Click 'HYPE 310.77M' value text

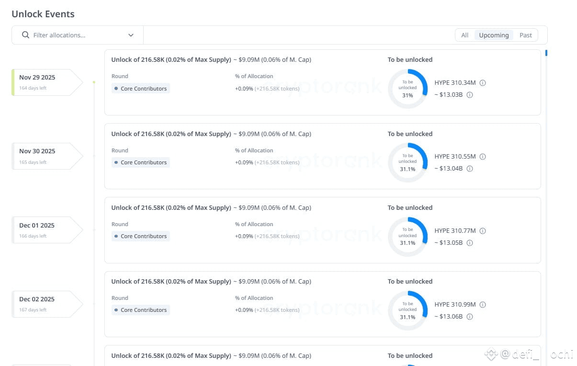click(x=455, y=231)
